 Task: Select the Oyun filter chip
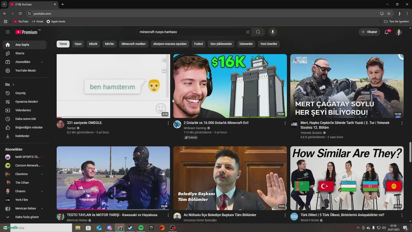pyautogui.click(x=78, y=44)
